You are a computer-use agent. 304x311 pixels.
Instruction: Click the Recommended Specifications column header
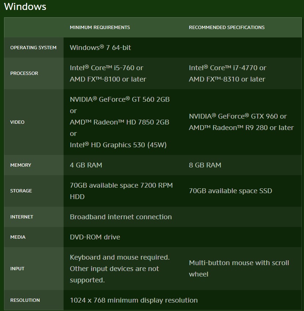click(x=226, y=28)
